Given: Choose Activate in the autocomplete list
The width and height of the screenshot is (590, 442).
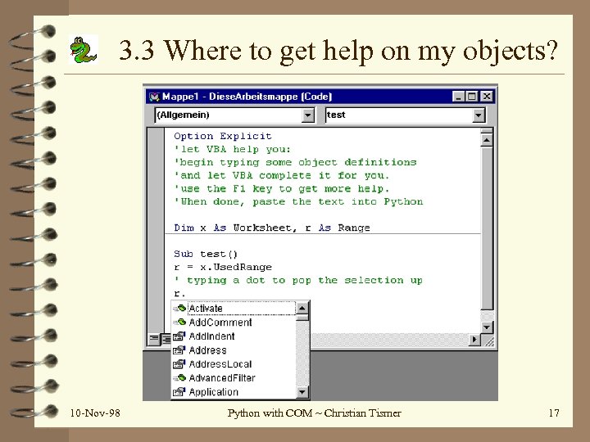Looking at the screenshot, I should pos(242,309).
